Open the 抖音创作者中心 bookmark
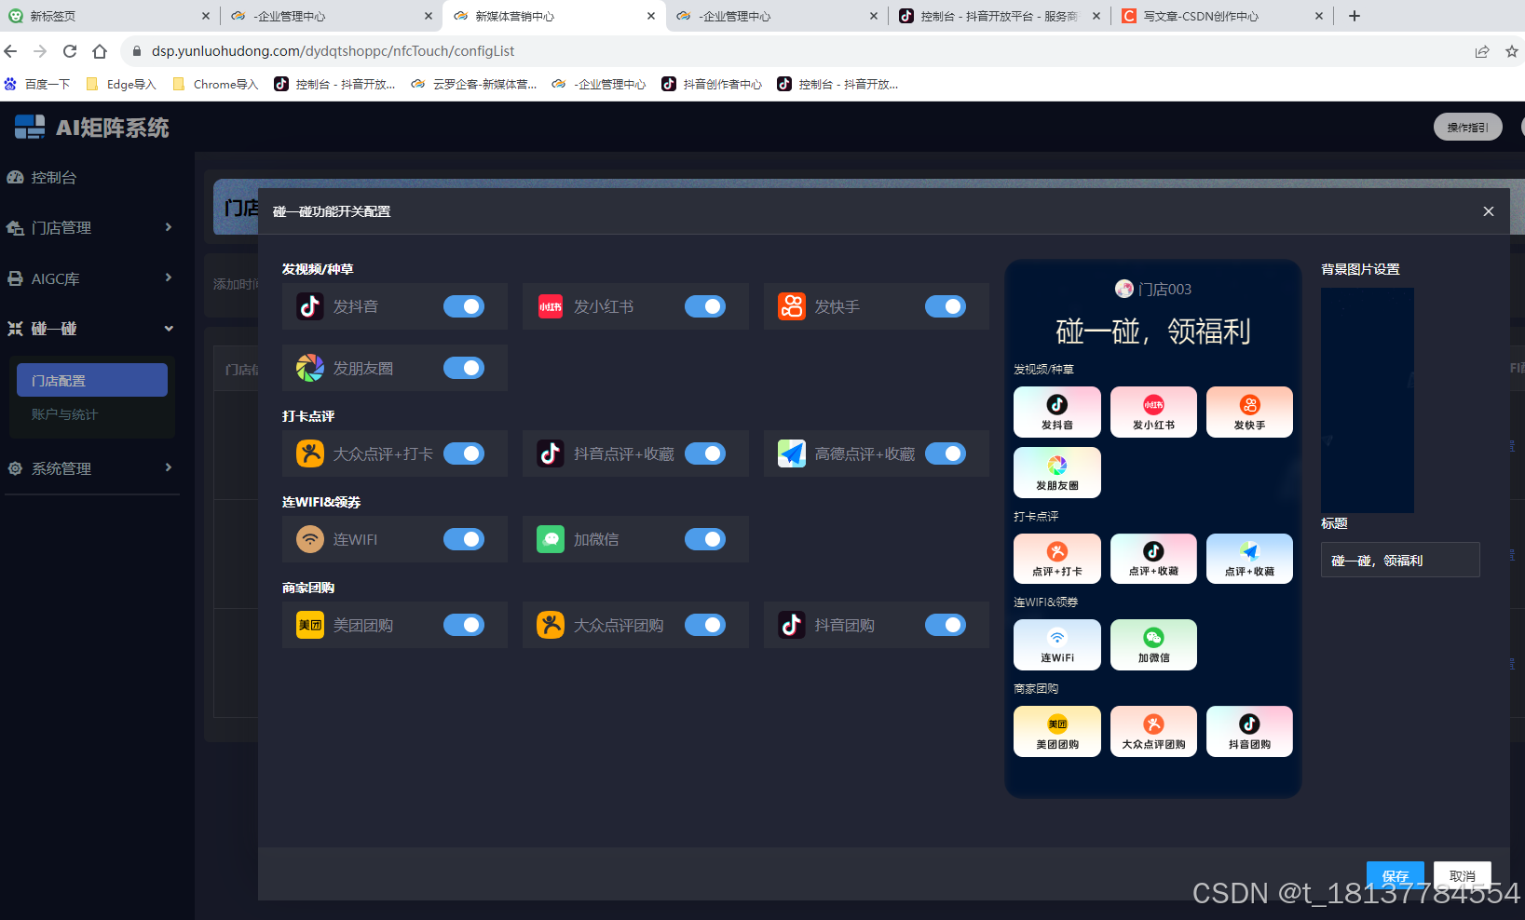This screenshot has height=920, width=1525. [712, 84]
